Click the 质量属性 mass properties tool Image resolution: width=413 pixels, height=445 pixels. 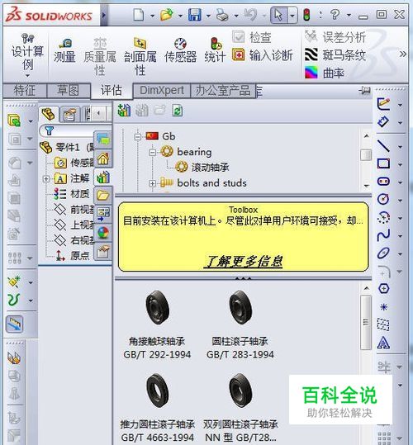click(x=100, y=56)
